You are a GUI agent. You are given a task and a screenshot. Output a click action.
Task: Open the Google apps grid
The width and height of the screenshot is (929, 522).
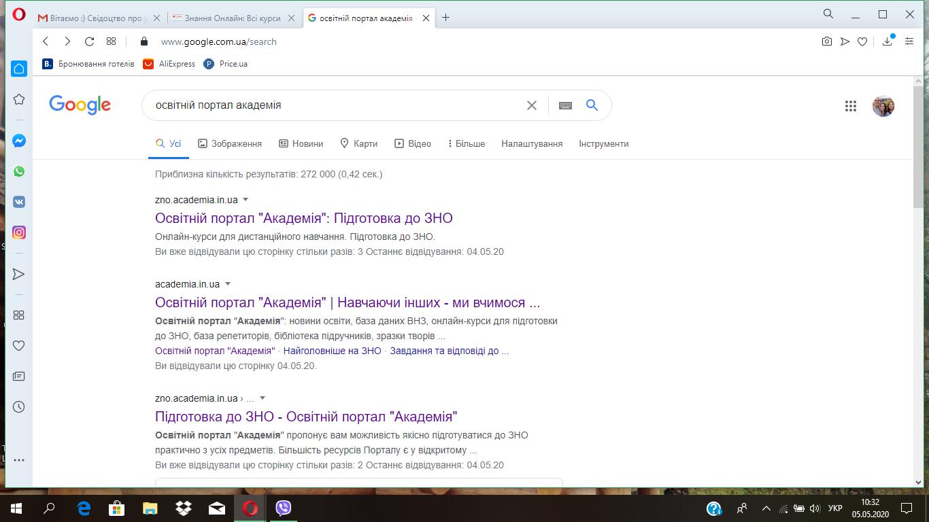click(850, 105)
